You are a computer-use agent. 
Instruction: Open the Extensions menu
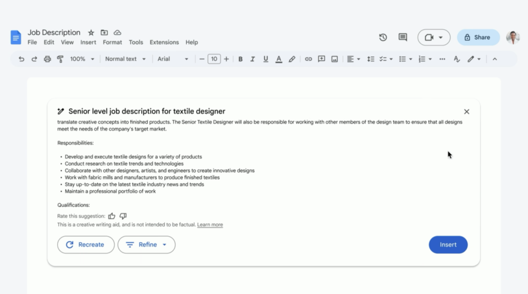click(x=164, y=42)
